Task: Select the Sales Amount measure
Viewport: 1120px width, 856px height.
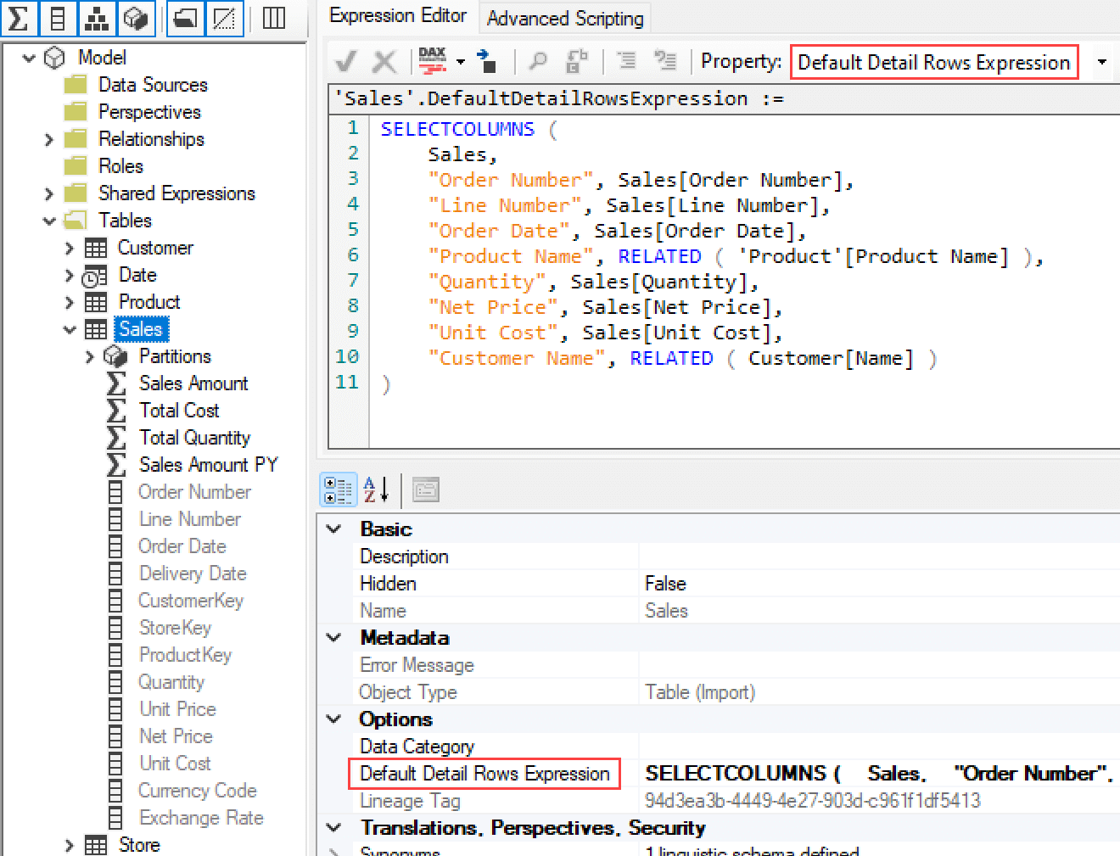Action: (193, 383)
